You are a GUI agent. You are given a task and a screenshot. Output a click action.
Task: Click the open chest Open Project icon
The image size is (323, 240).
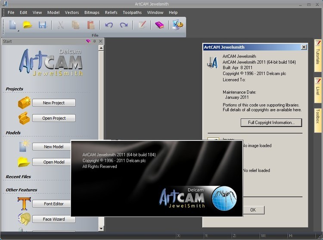tap(24, 118)
